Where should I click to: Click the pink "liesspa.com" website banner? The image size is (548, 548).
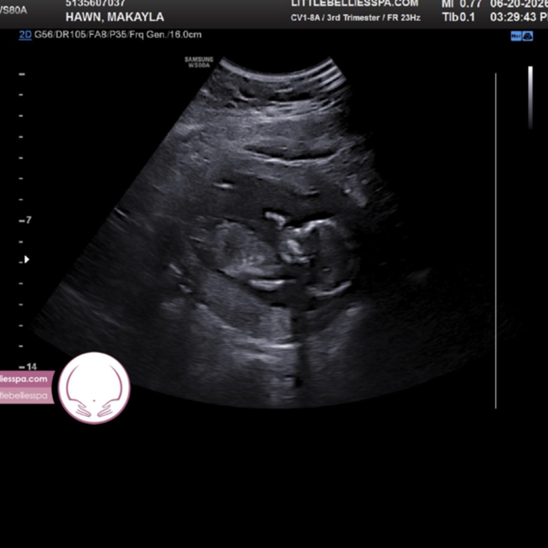point(27,379)
